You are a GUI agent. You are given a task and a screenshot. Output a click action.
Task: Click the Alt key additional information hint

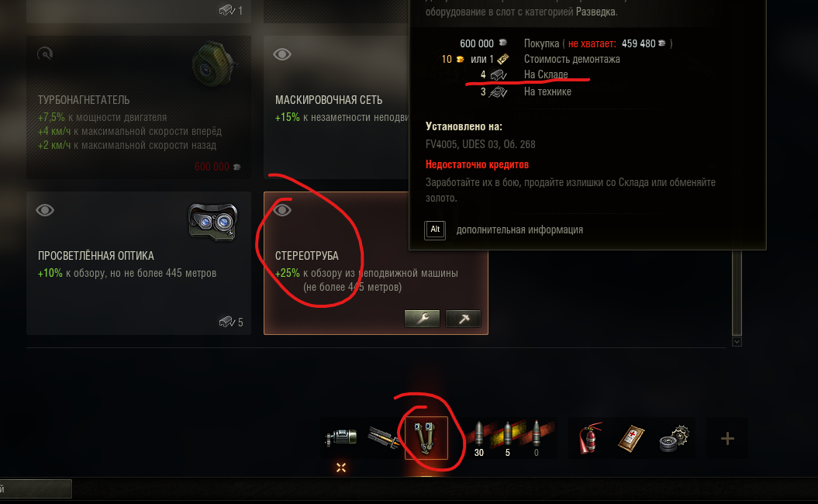click(504, 230)
